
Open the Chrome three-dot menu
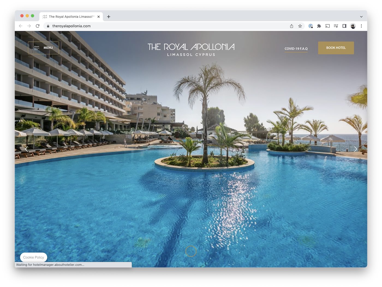361,26
